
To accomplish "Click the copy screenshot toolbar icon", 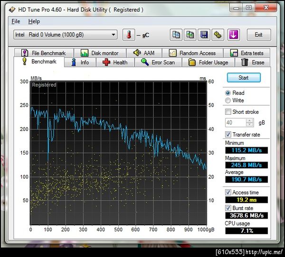I will click(190, 35).
